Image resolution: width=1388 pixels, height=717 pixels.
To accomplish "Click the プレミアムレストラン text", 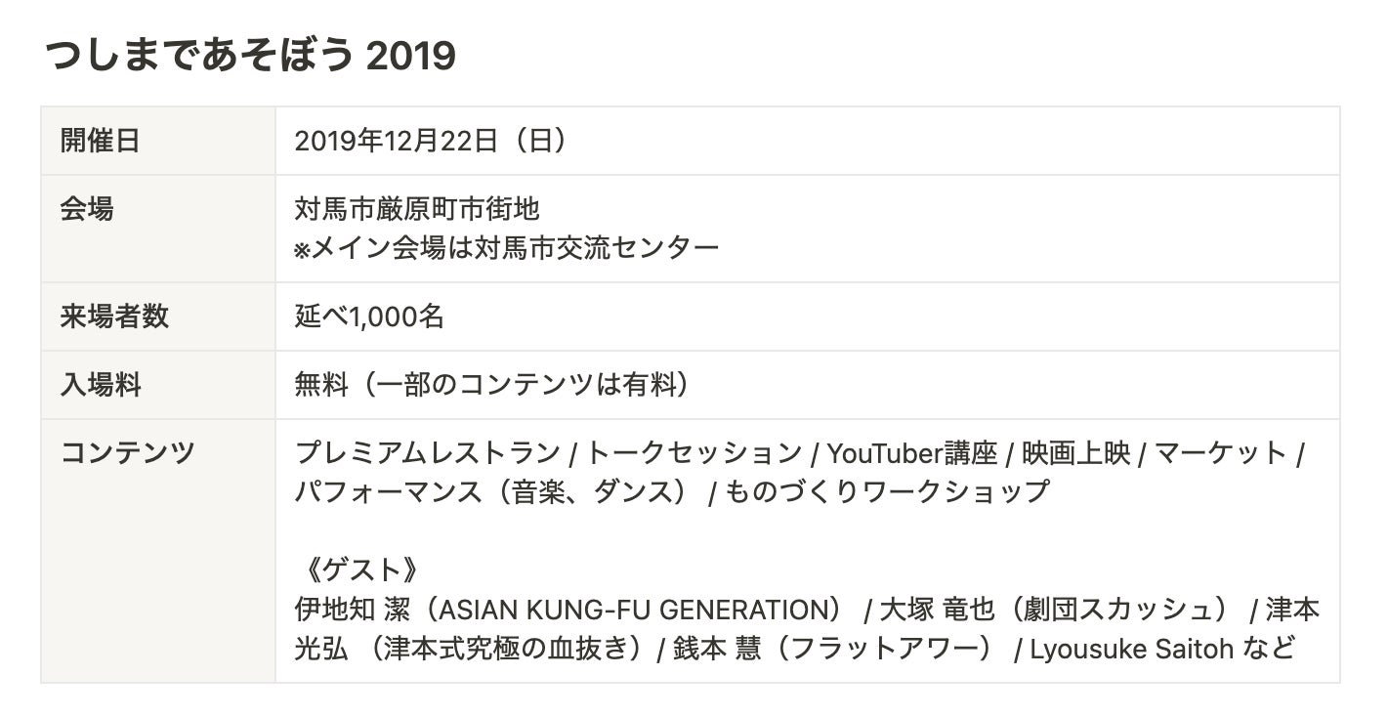I will tap(428, 453).
